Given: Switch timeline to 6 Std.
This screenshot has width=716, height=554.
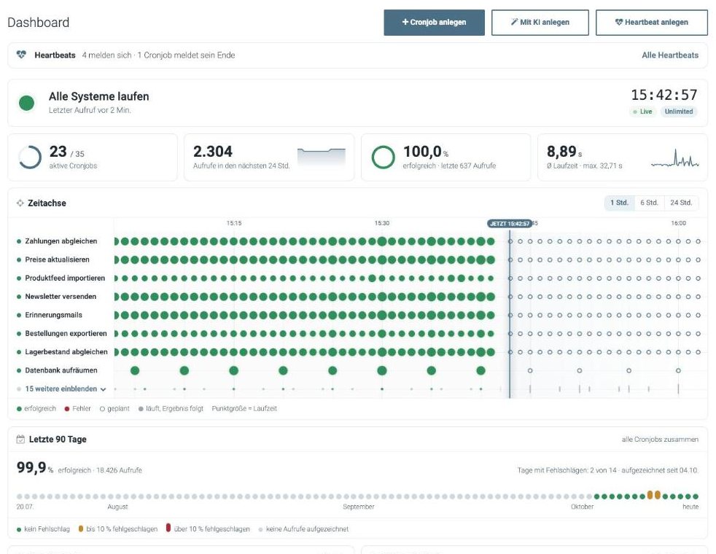Looking at the screenshot, I should (649, 203).
